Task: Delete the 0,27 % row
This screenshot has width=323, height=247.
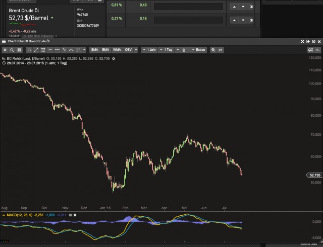Action: [251, 20]
